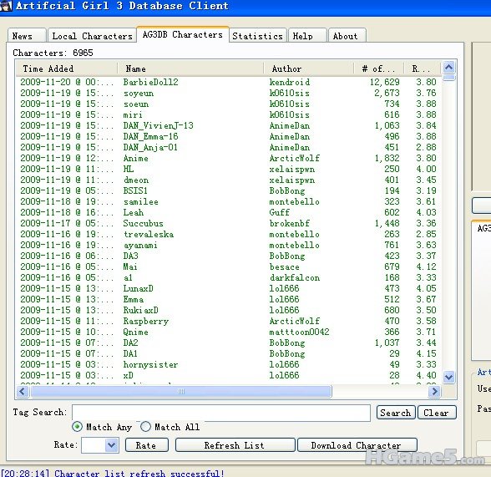The height and width of the screenshot is (477, 491).
Task: Click the horizontal scrollbar thumb
Action: [181, 391]
